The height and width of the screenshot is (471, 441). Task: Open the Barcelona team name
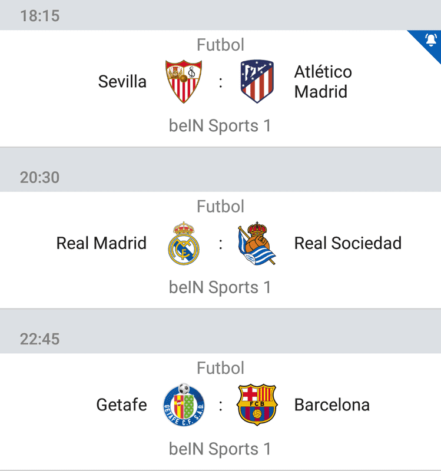click(x=332, y=404)
